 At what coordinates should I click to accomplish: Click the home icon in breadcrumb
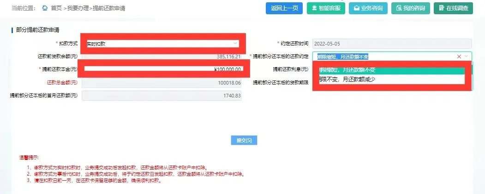(x=45, y=8)
